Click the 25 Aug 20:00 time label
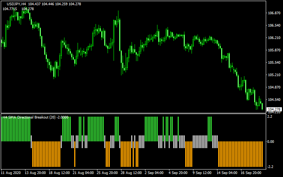The height and width of the screenshot is (177, 283). 108,173
